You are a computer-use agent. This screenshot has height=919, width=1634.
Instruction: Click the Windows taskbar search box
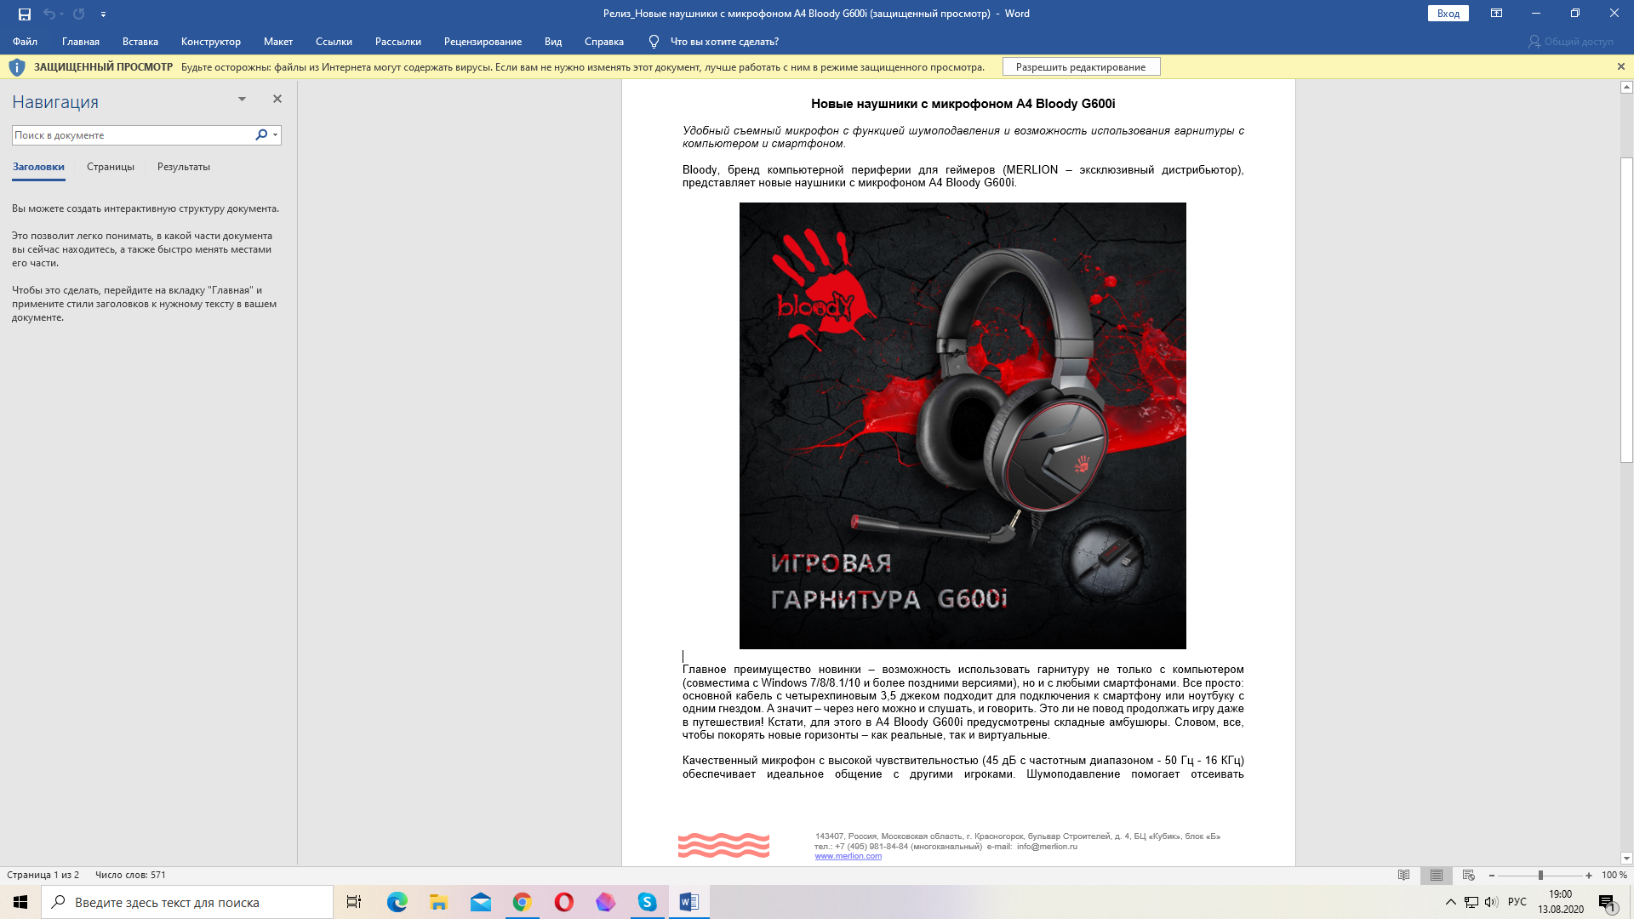click(187, 902)
